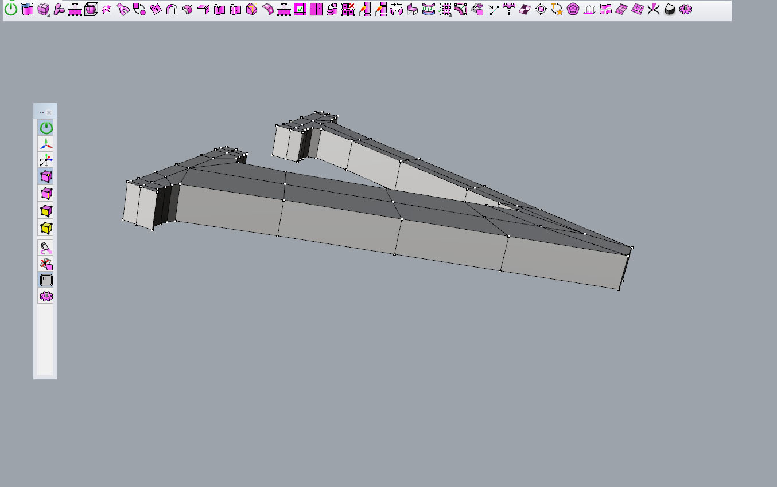Open the pink sphere primitives flyout
777x487 pixels.
43,9
